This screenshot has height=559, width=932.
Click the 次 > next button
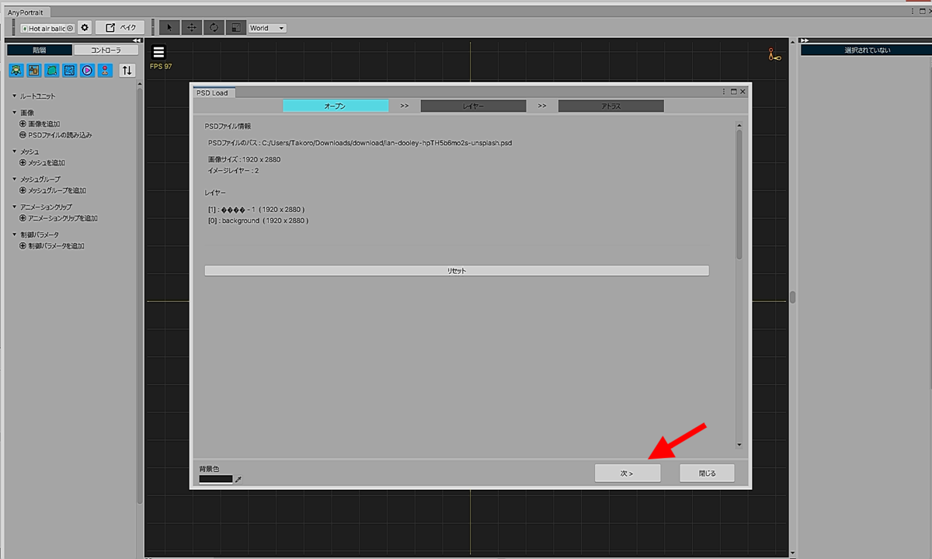pyautogui.click(x=628, y=473)
